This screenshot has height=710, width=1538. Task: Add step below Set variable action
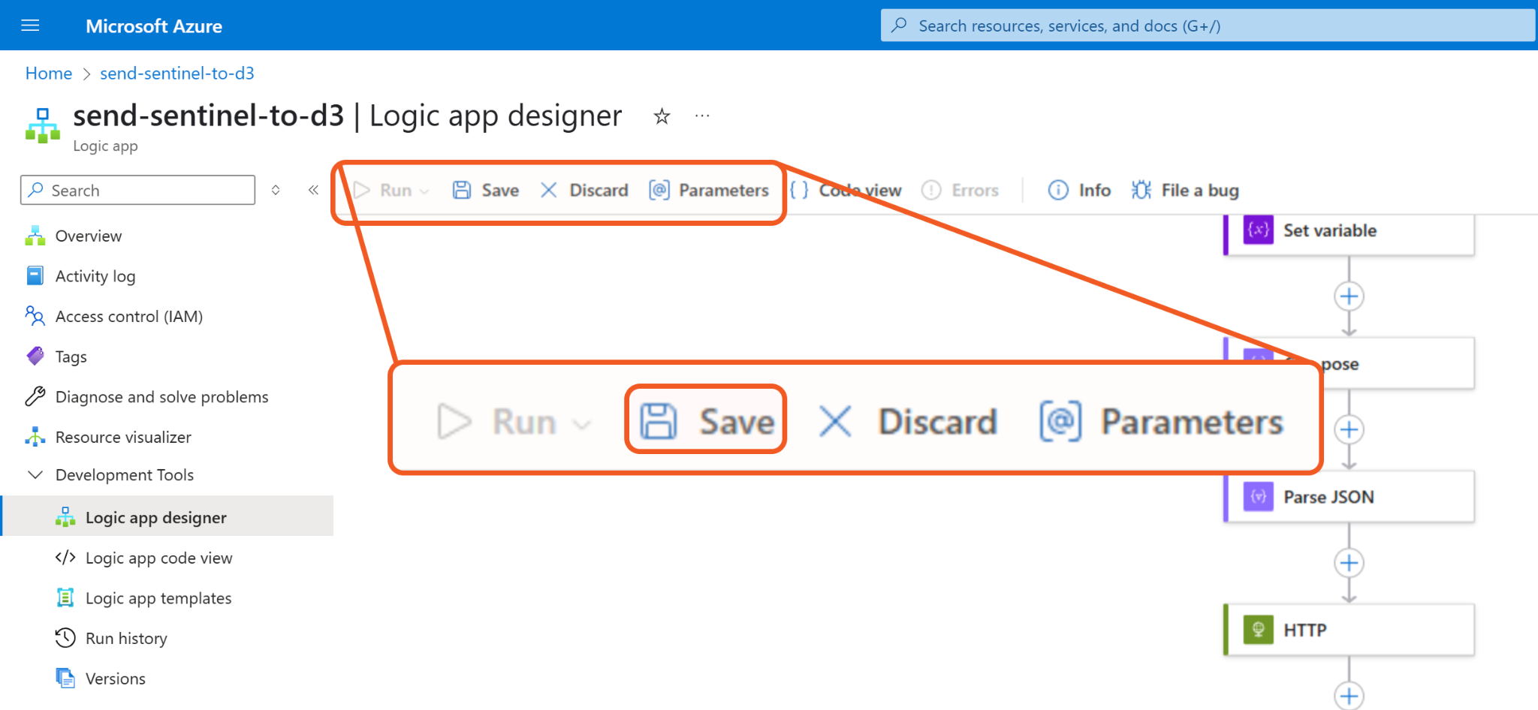coord(1349,296)
